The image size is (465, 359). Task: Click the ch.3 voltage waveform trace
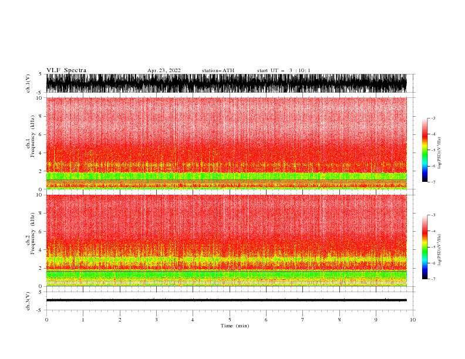click(x=226, y=300)
